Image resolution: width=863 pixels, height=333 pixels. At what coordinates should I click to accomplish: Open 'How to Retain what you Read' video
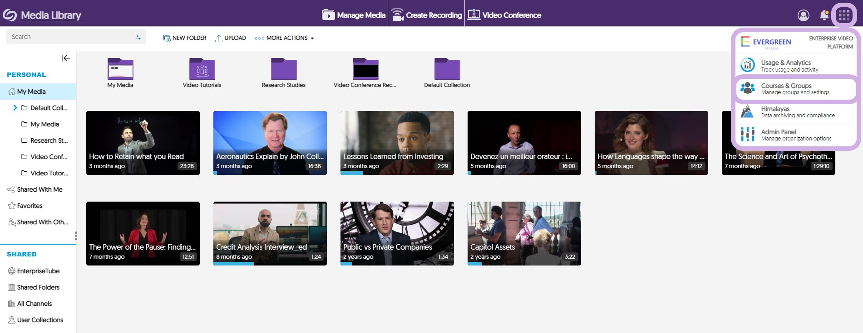(143, 143)
